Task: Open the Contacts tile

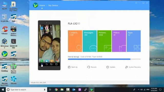Action: [75, 41]
